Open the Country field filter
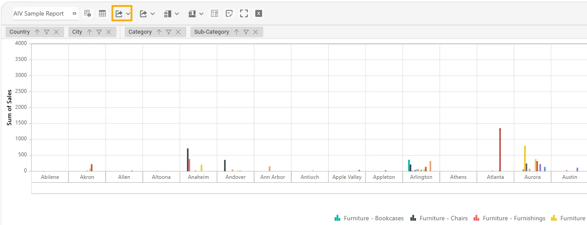587x225 pixels. coord(47,32)
